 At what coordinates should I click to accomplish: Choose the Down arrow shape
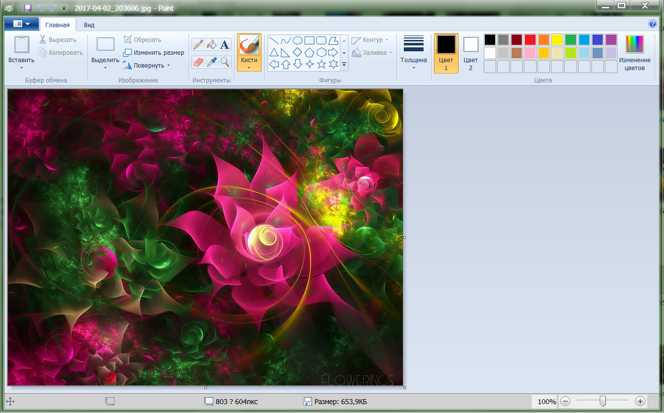(x=298, y=64)
